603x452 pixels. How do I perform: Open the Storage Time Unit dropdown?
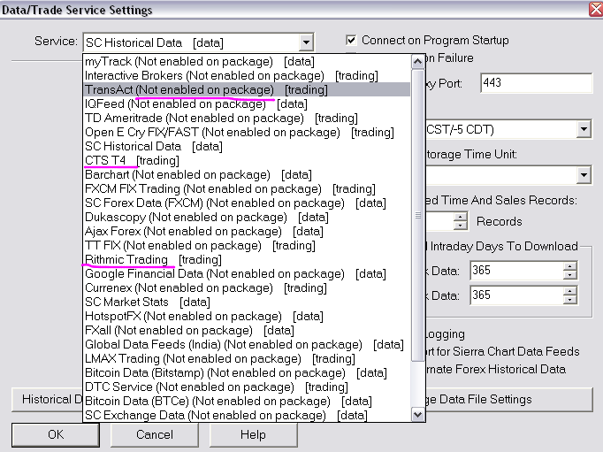tap(584, 175)
